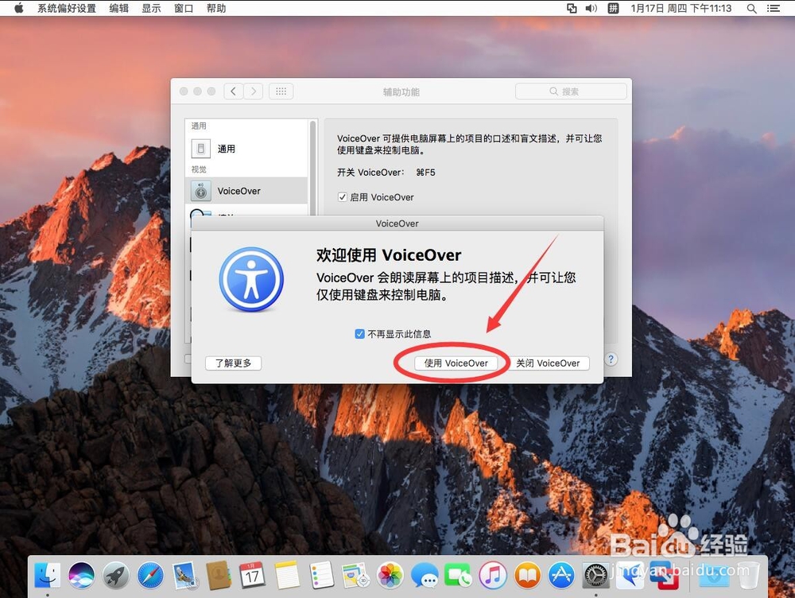795x598 pixels.
Task: Launch Siri from the Dock
Action: point(82,576)
